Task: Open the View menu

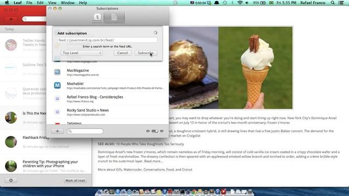Action: tap(52, 3)
